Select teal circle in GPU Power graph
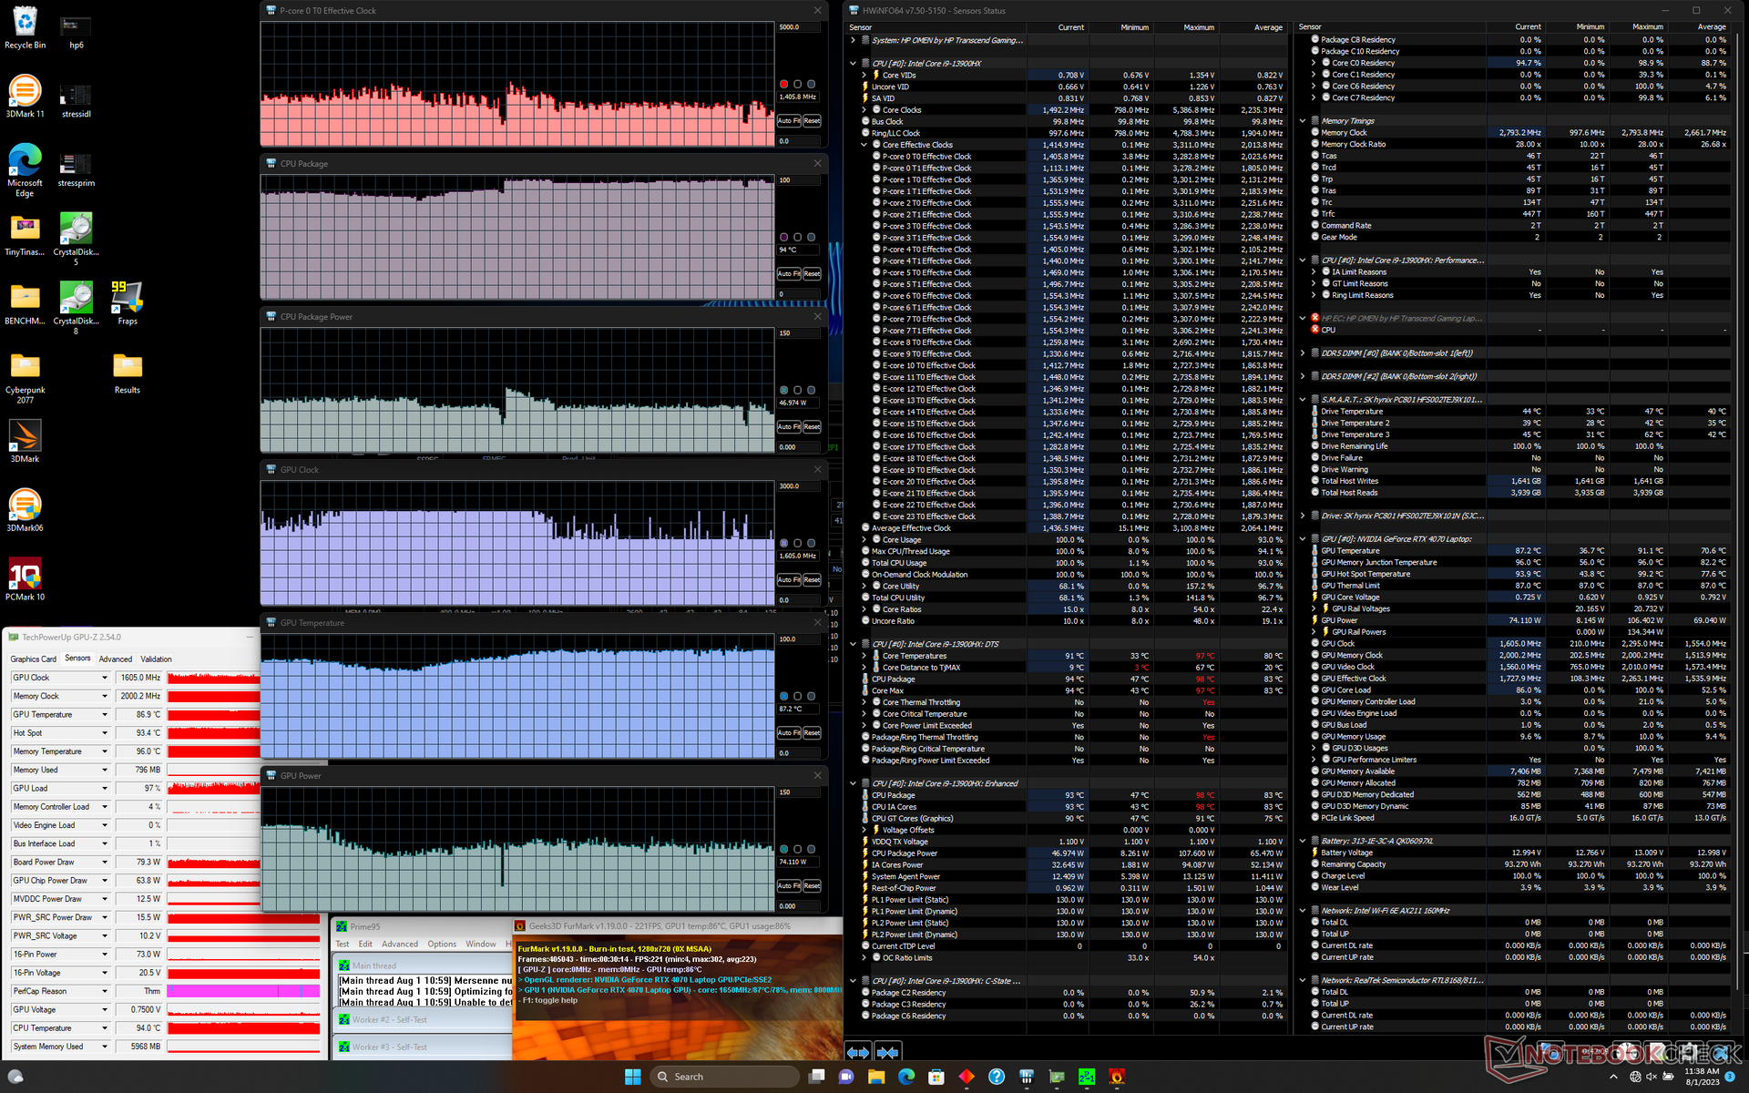 [783, 849]
